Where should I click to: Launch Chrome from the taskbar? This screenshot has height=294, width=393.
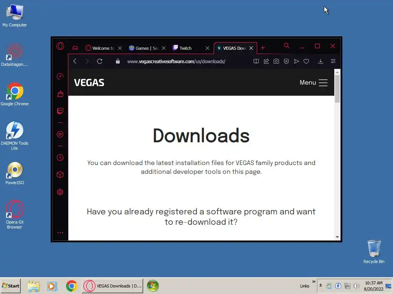72,286
